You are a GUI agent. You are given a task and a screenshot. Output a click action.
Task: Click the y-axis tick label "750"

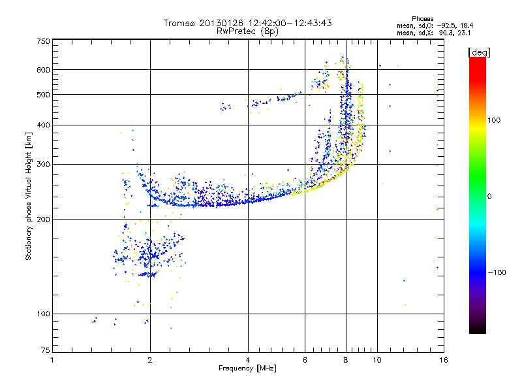(x=43, y=41)
